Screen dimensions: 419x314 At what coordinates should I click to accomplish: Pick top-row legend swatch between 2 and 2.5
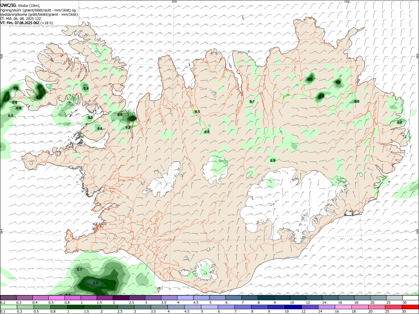point(121,298)
